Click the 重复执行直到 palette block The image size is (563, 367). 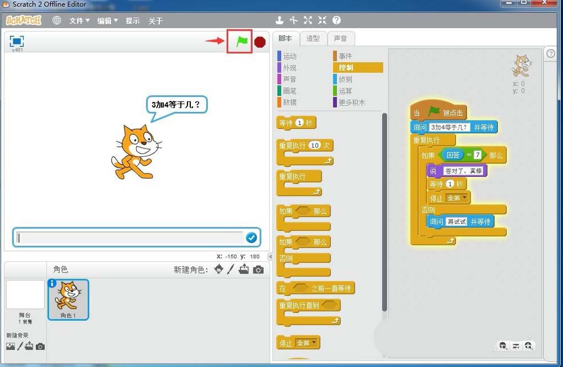pos(309,313)
